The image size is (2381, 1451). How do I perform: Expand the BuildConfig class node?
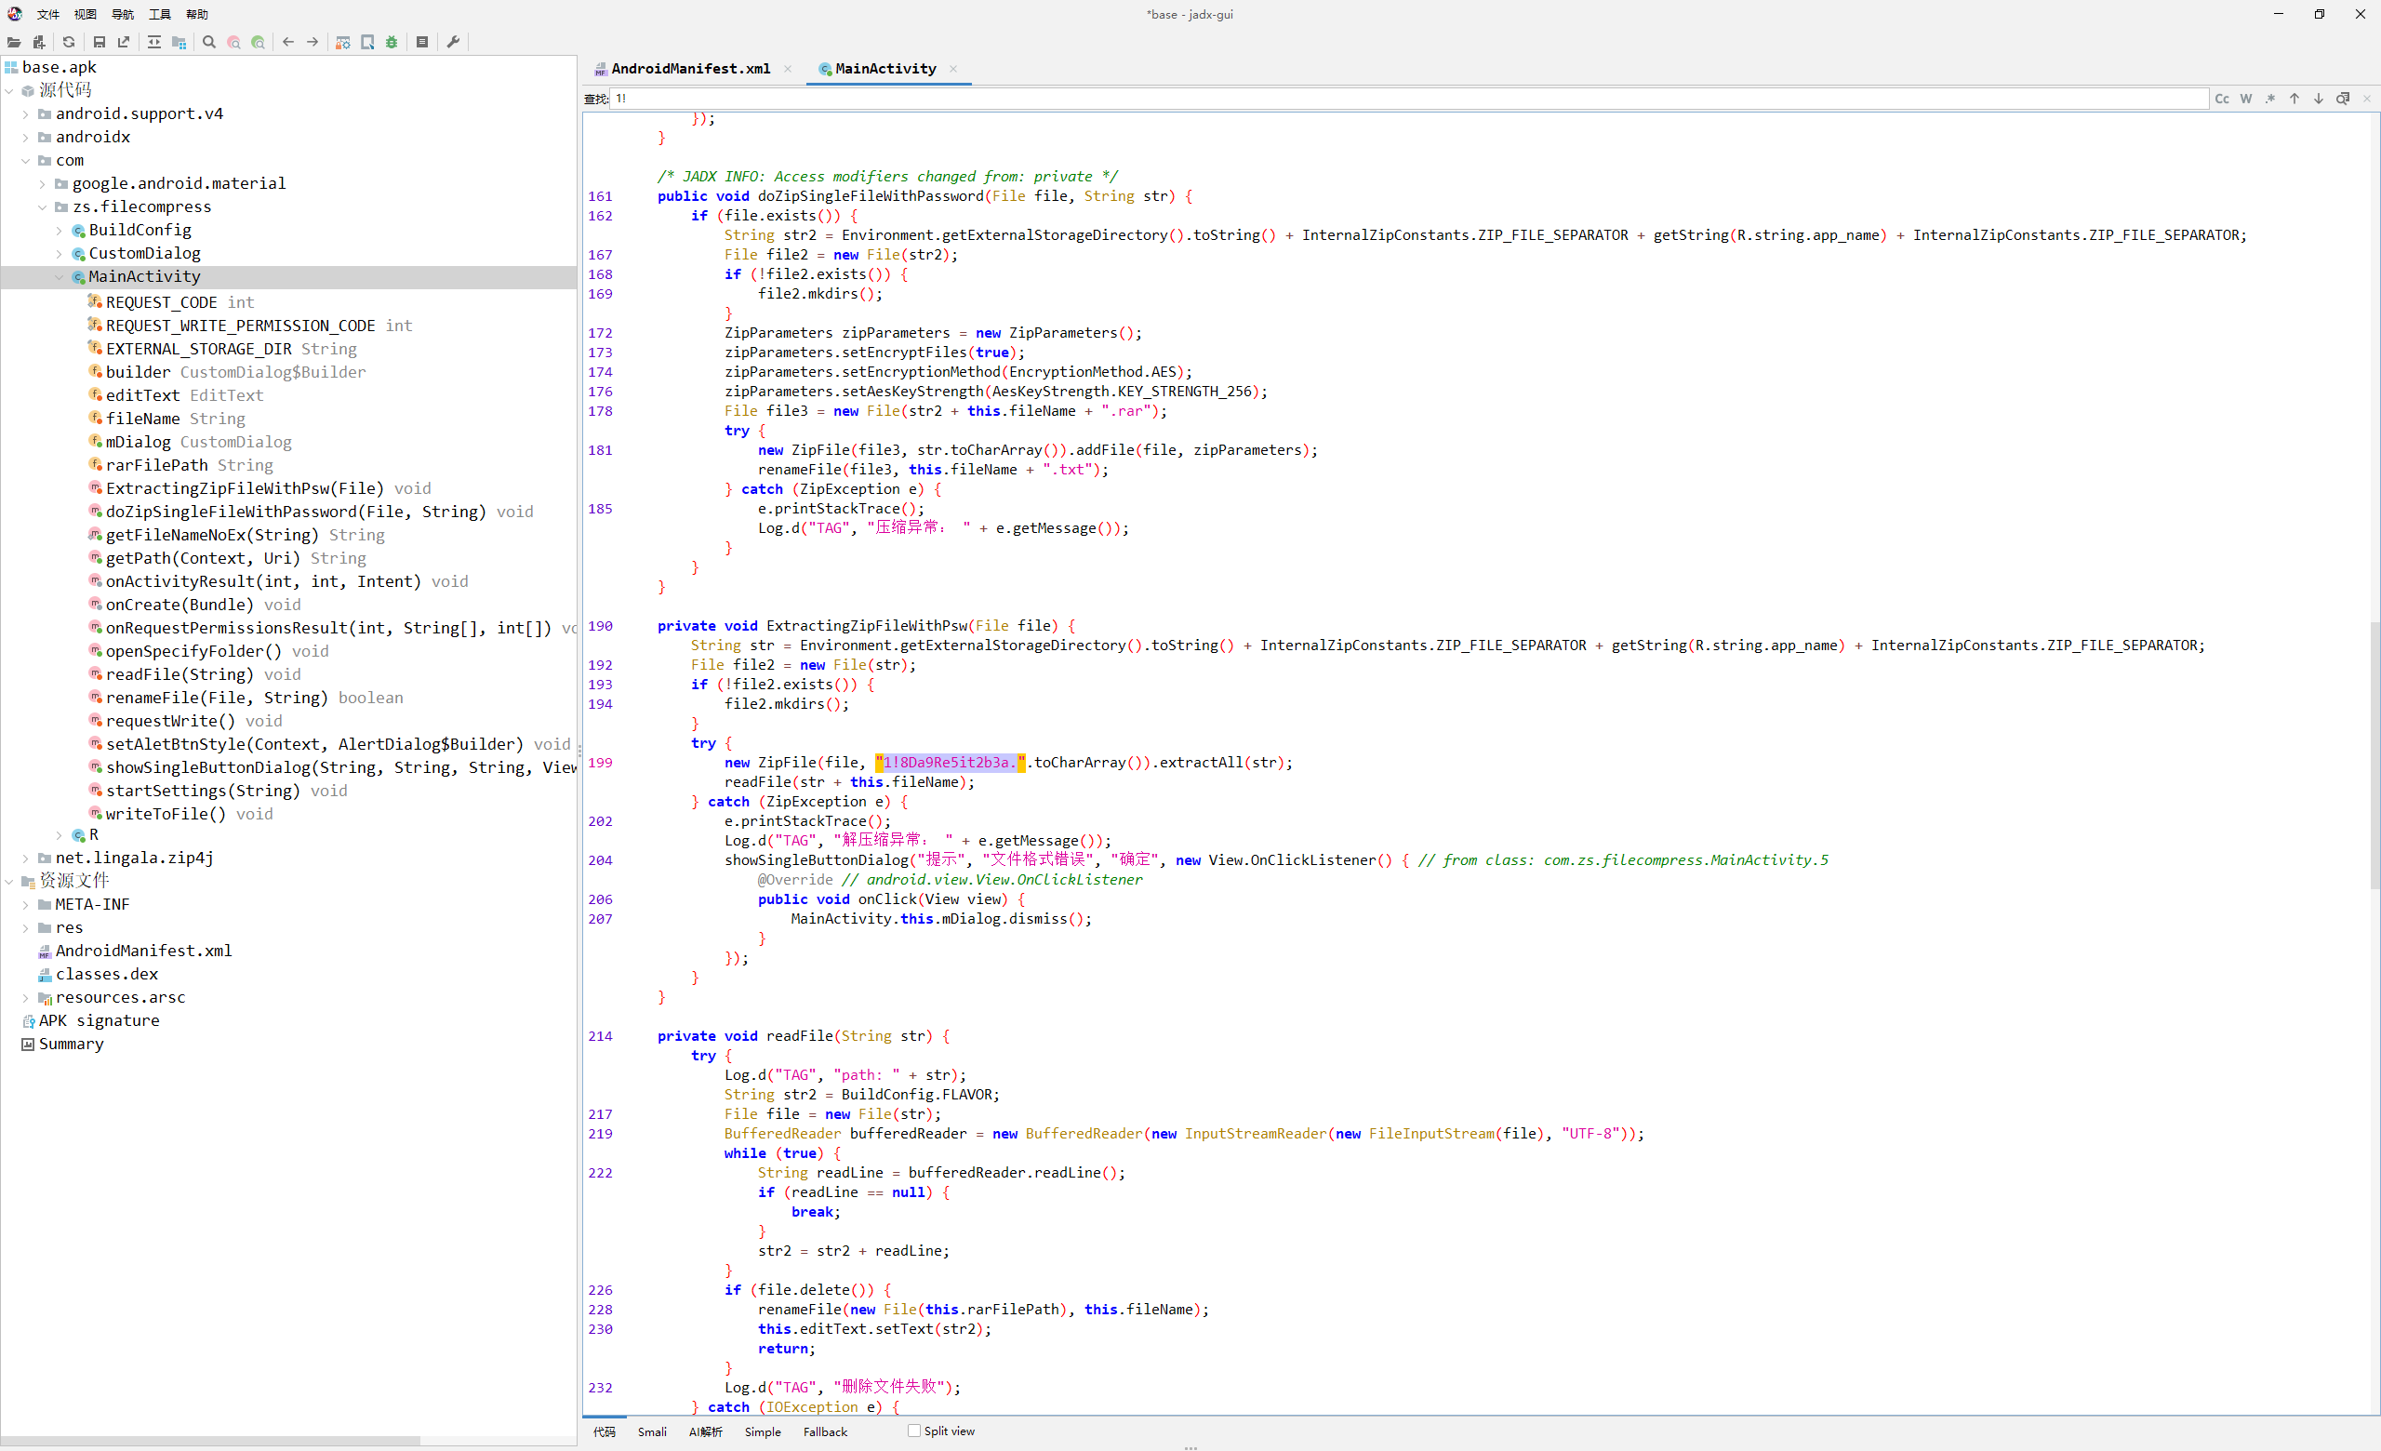point(59,230)
